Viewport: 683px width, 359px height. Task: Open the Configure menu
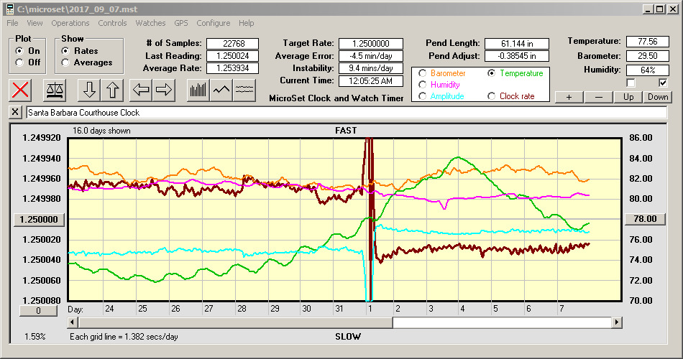(213, 23)
